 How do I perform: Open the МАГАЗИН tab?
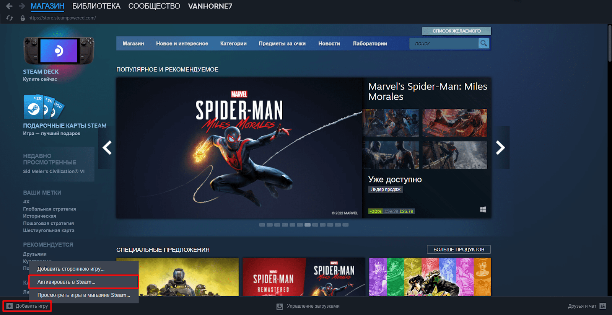click(x=47, y=6)
